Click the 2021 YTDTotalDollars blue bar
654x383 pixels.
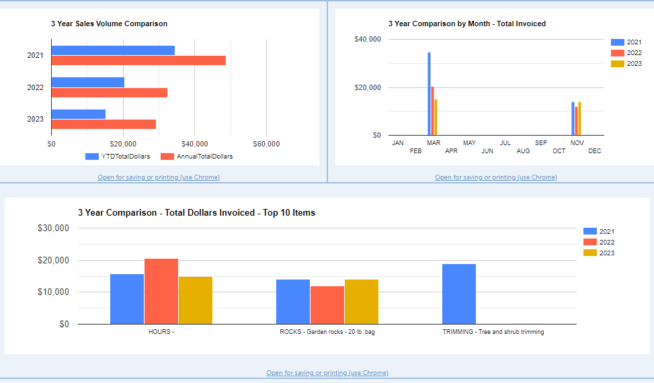(x=113, y=50)
